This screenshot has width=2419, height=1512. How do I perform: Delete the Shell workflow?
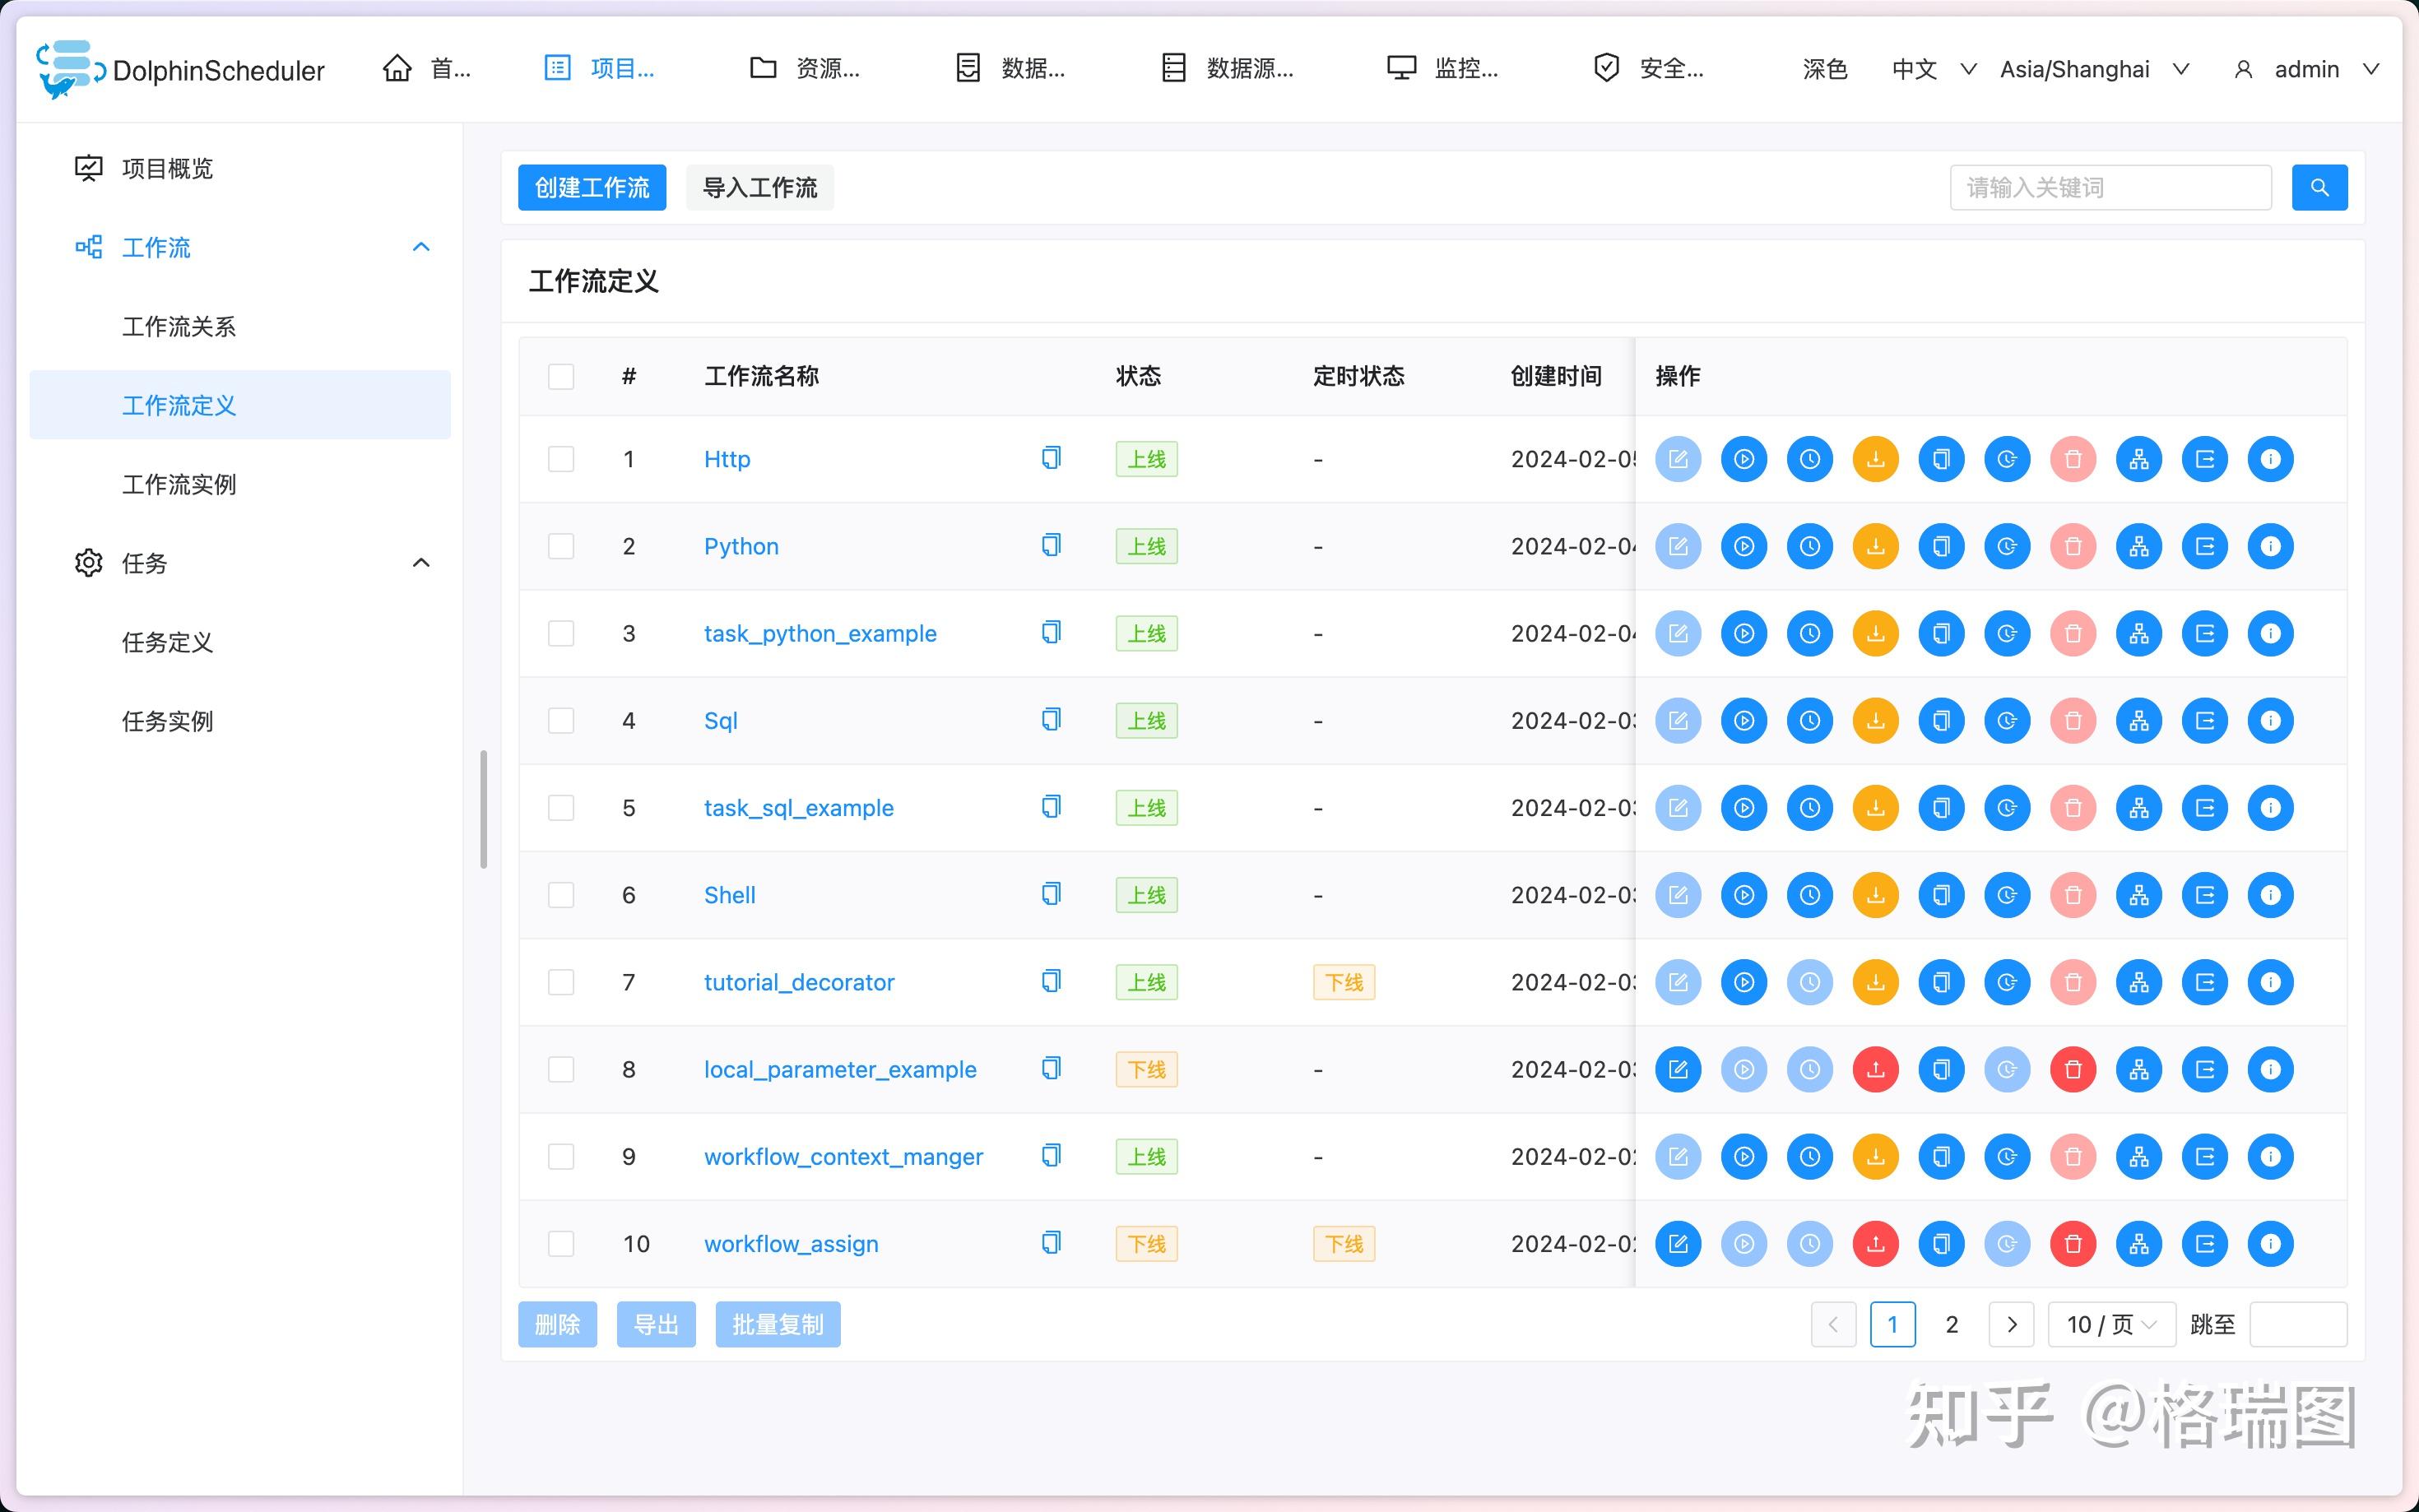pyautogui.click(x=2073, y=895)
